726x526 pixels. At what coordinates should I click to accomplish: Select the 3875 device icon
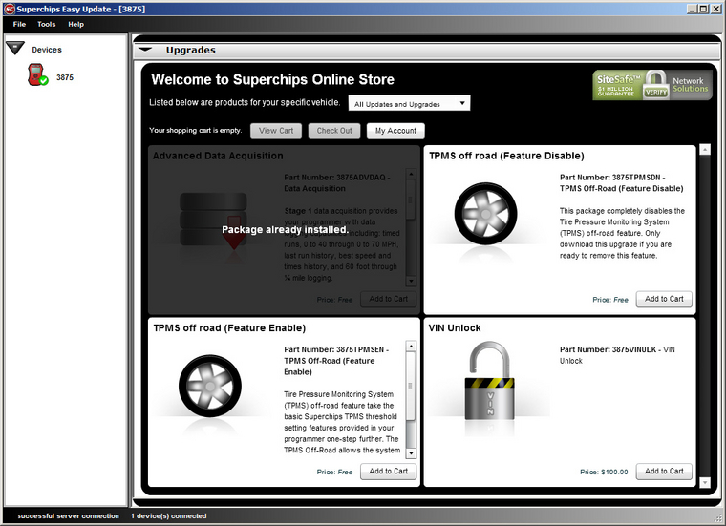point(37,76)
